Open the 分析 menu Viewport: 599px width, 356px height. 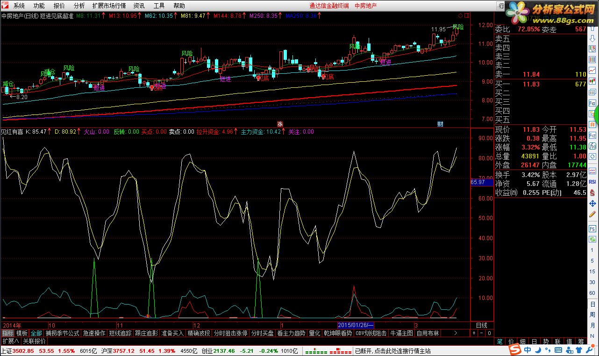point(79,6)
